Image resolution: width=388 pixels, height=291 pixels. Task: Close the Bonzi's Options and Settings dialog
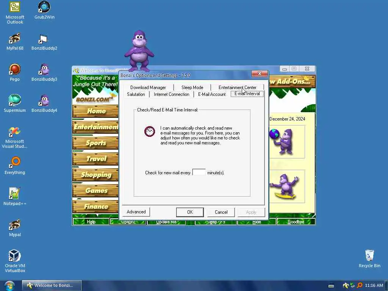[260, 74]
